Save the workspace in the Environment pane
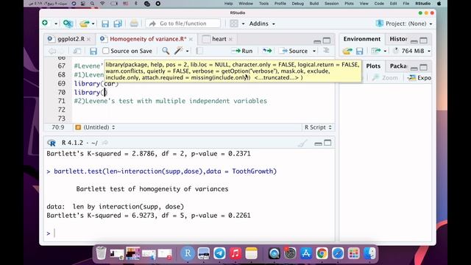The width and height of the screenshot is (471, 265). [360, 51]
